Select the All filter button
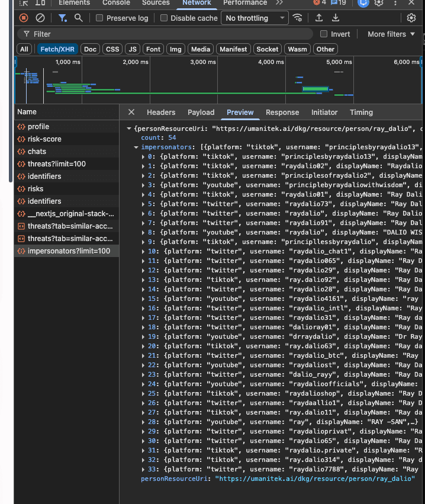 [24, 49]
